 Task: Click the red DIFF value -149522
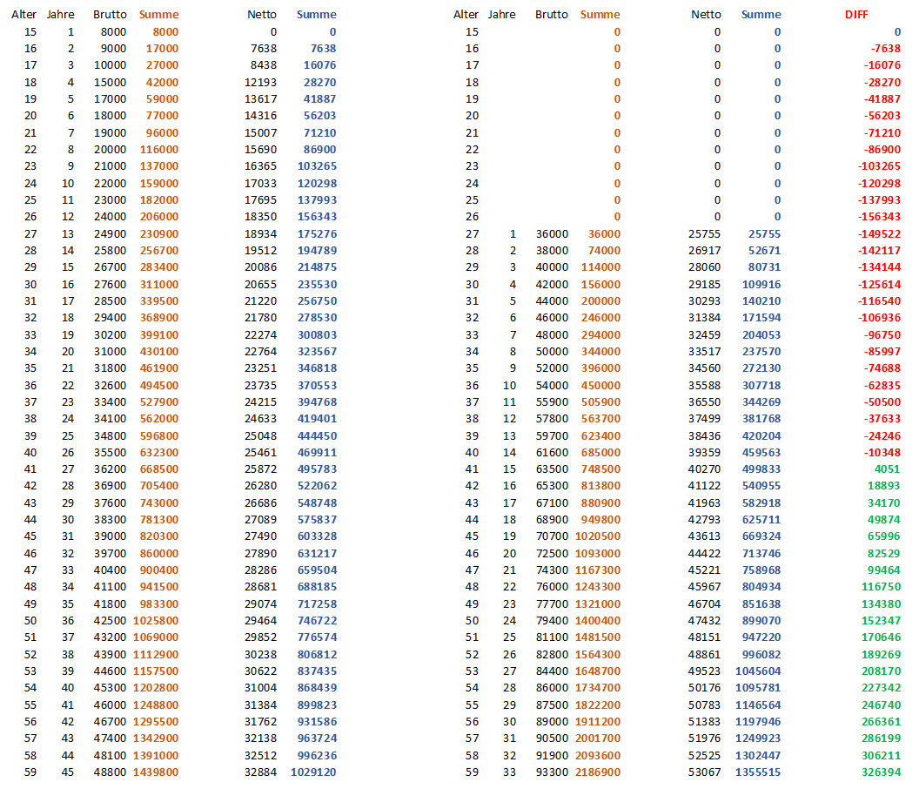[x=879, y=233]
